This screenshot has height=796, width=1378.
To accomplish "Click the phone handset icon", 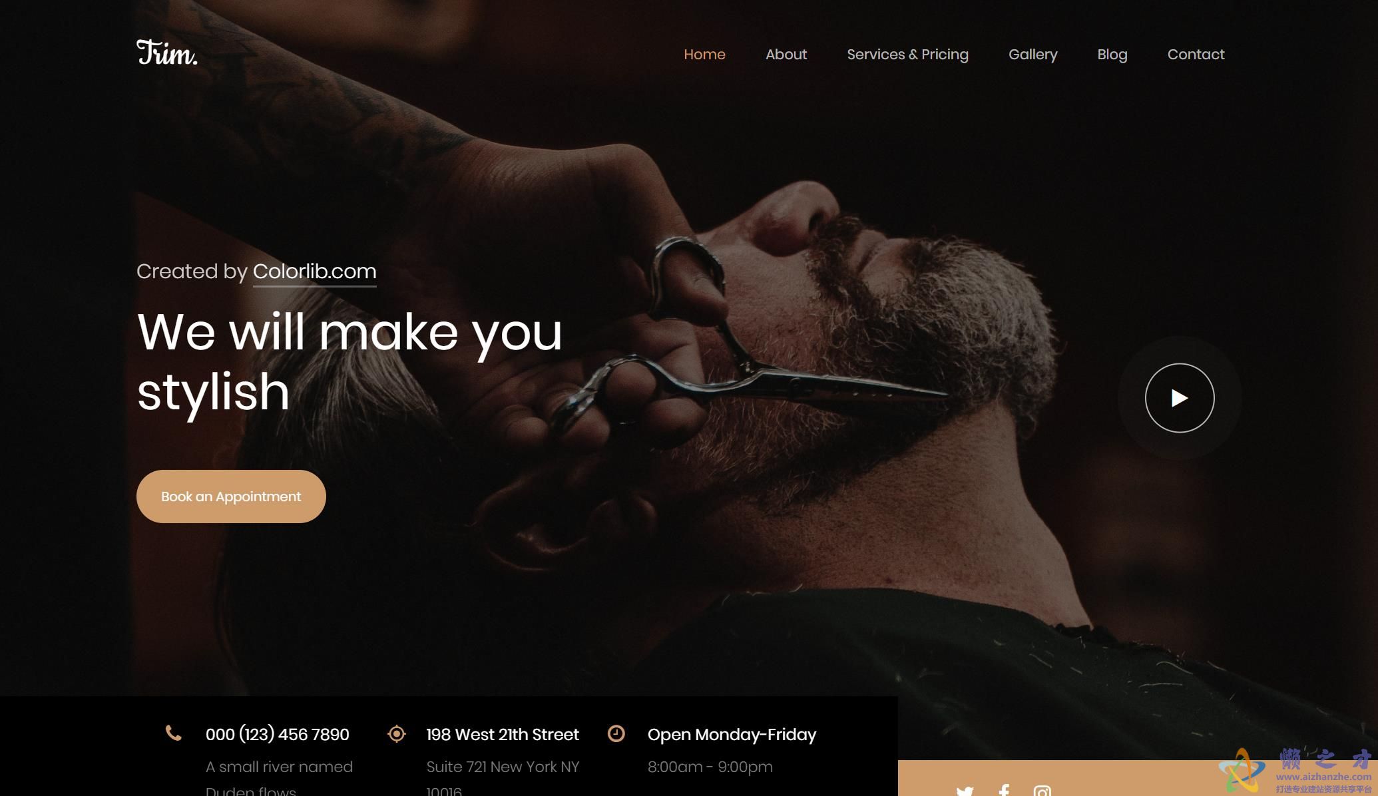I will 174,733.
